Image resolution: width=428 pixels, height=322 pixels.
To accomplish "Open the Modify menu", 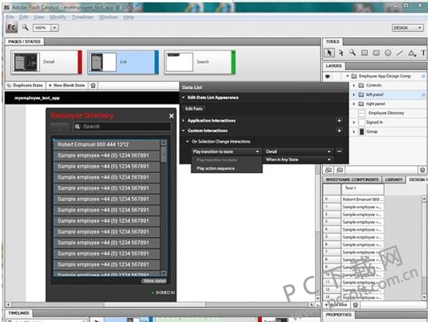I will tap(58, 17).
